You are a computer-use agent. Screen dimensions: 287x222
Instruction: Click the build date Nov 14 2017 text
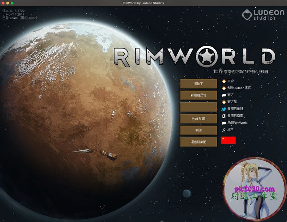point(15,14)
